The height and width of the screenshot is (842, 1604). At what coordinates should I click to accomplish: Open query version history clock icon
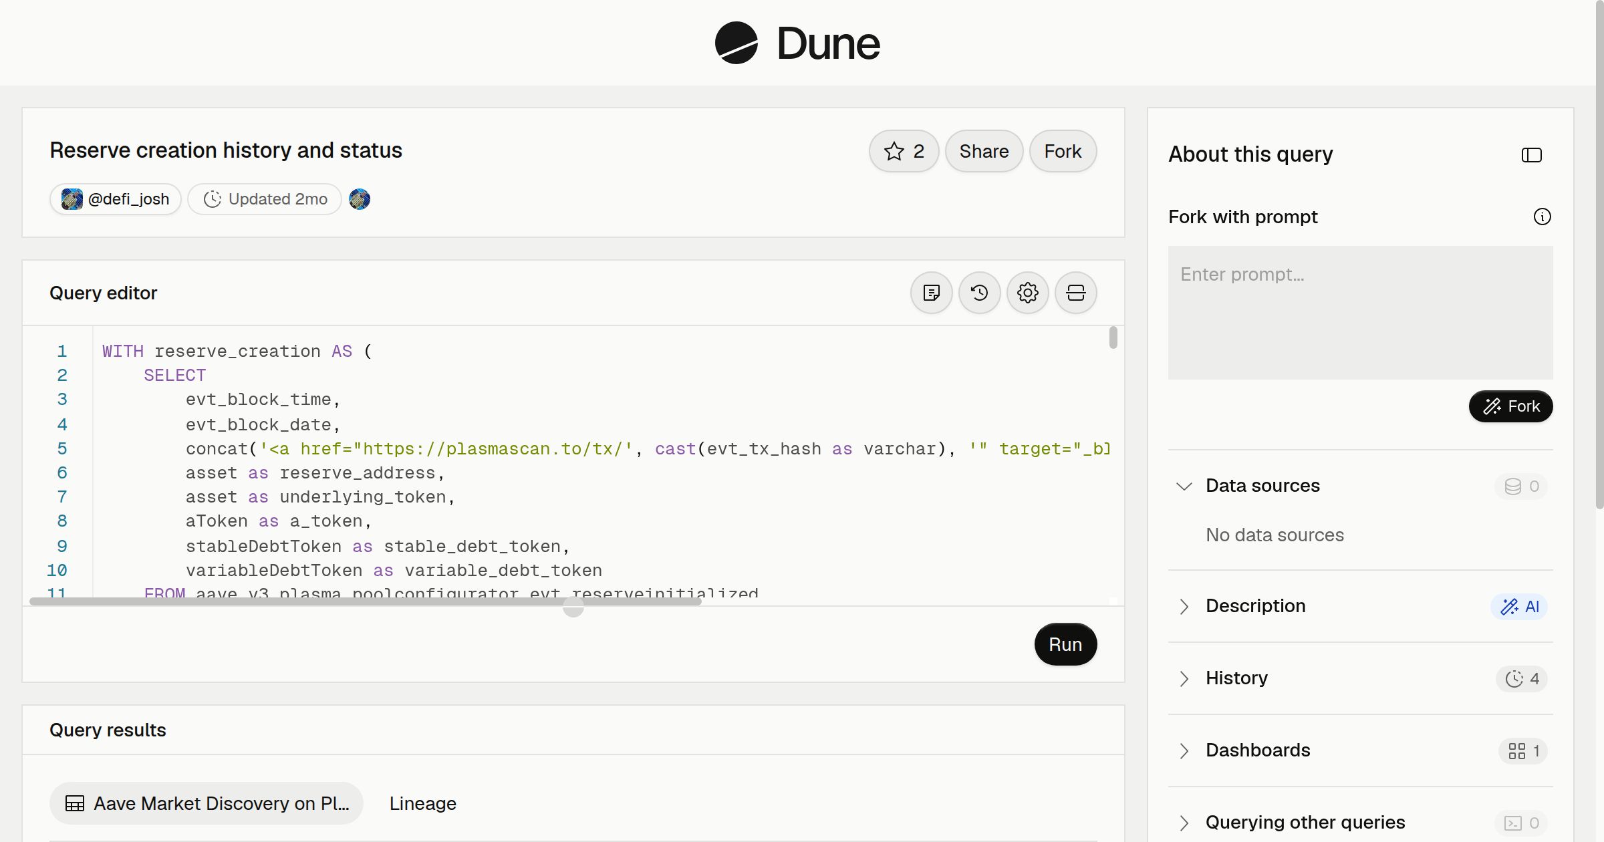(x=979, y=293)
